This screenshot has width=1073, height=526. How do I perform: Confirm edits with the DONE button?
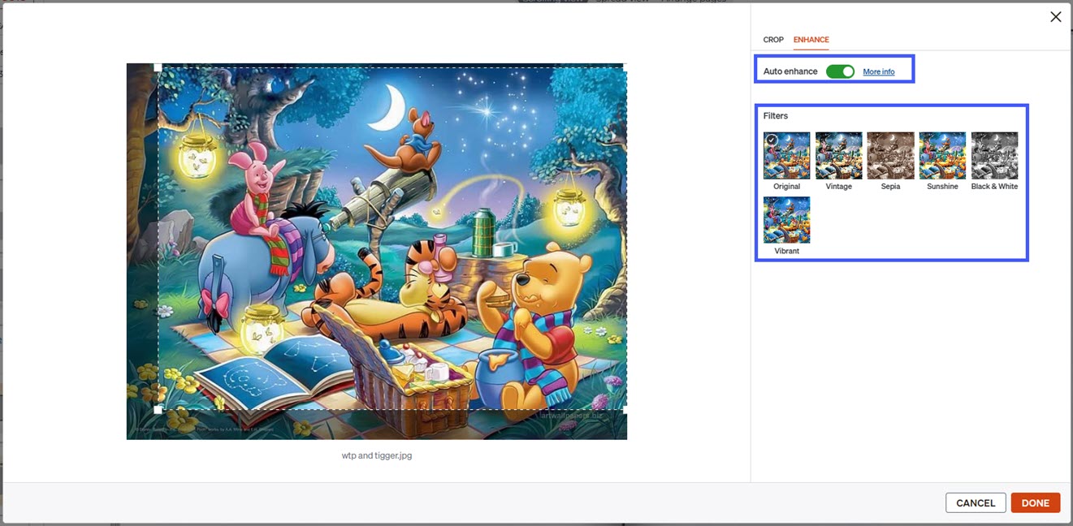pos(1036,502)
